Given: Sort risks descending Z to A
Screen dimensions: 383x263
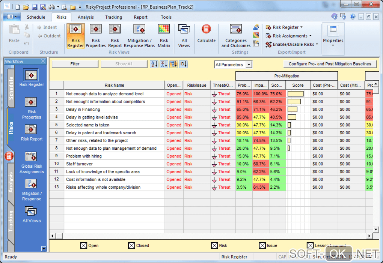Looking at the screenshot, I should [x=164, y=64].
